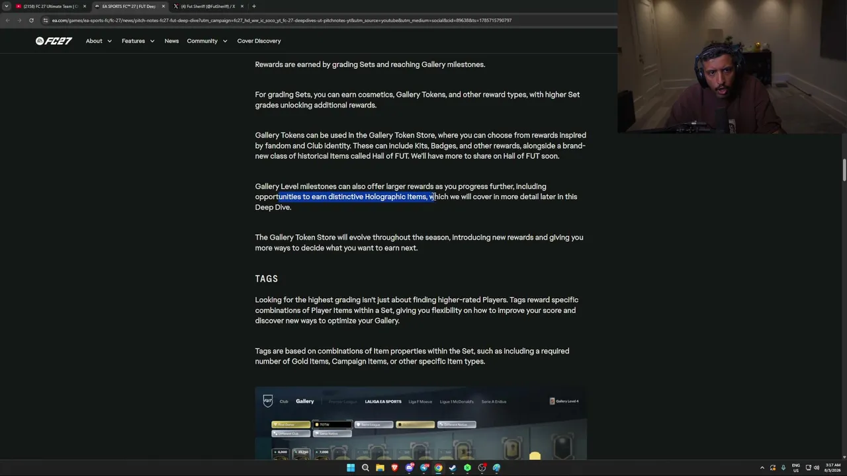Close the EA SPORTS FC 27 tab

click(163, 7)
